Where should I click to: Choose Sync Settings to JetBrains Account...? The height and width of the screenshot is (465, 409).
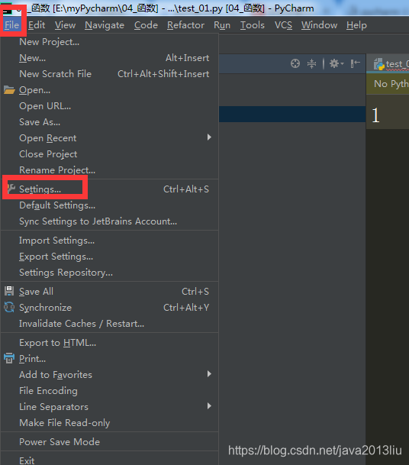tap(110, 221)
